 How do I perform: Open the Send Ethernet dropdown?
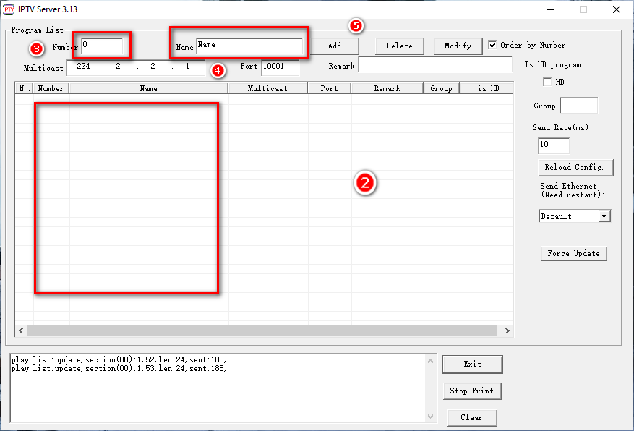tap(604, 216)
